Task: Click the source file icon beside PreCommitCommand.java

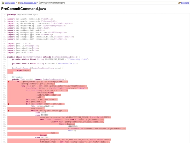Action: (x=40, y=3)
